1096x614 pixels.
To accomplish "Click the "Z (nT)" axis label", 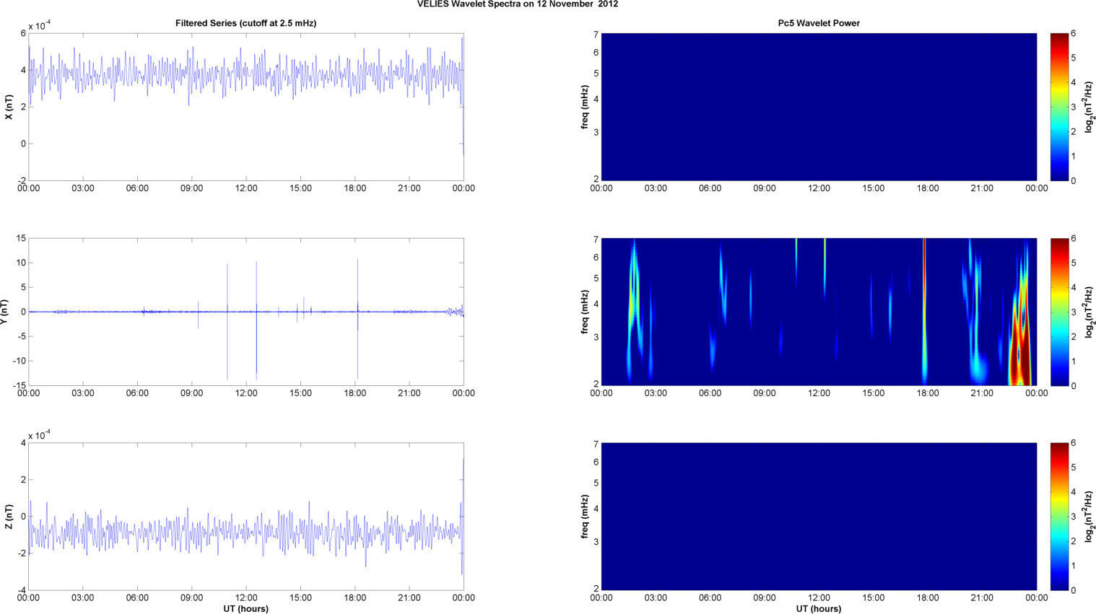I will 9,517.
